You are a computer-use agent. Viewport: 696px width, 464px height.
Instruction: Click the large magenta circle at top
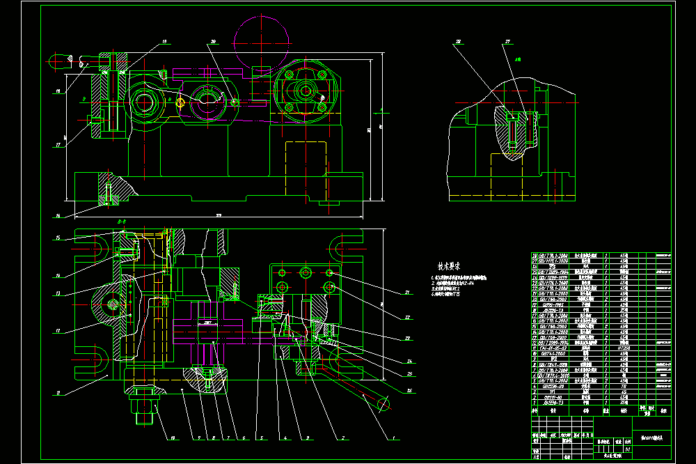click(262, 44)
